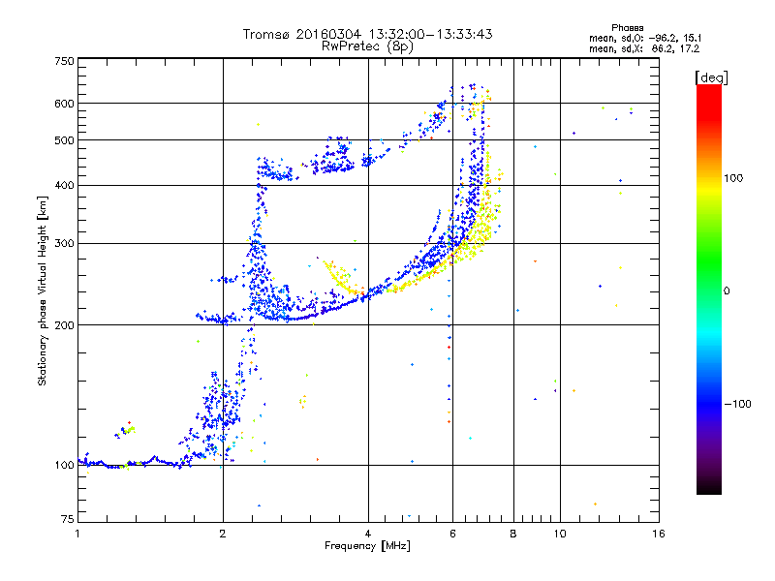Viewport: 775px width, 581px height.
Task: Click the y-axis '200' tick label
Action: pos(64,325)
